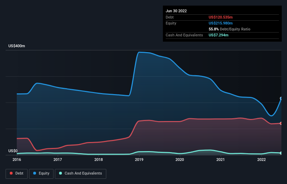Click the teal Cash endpoint marker
Screen dimensions: 287x184
(x=281, y=153)
